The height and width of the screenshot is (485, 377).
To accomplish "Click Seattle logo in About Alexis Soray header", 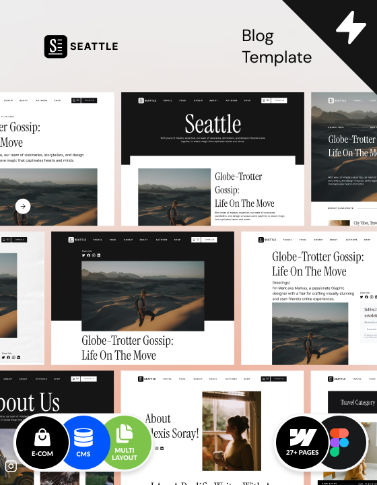I will (x=147, y=379).
